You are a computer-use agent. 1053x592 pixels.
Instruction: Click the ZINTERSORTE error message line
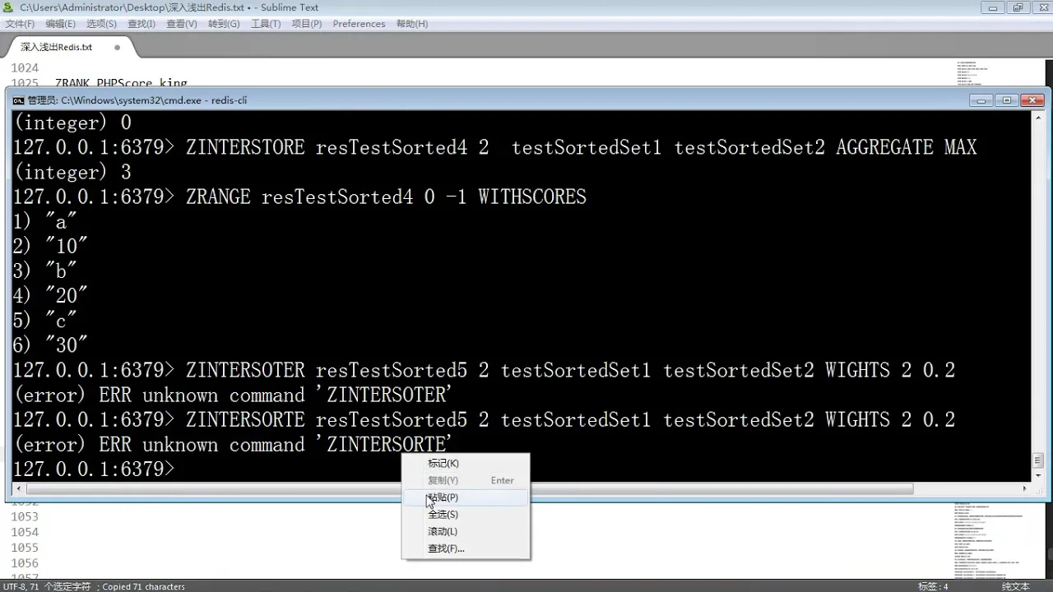[x=233, y=445]
